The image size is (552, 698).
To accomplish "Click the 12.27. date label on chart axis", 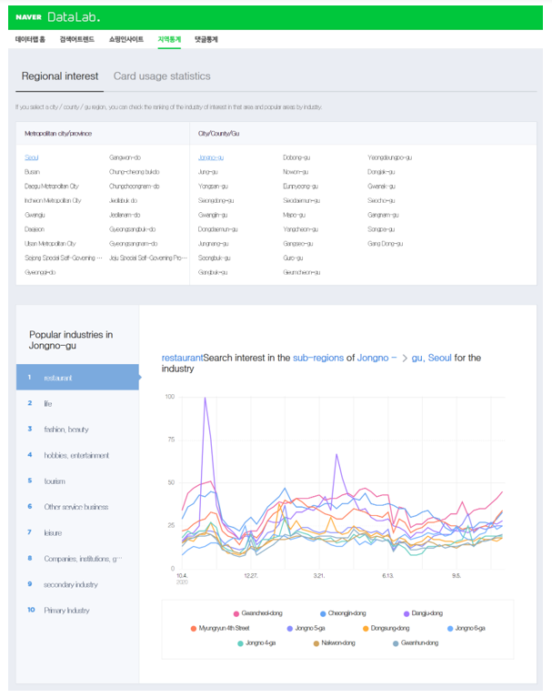I will pyautogui.click(x=250, y=575).
